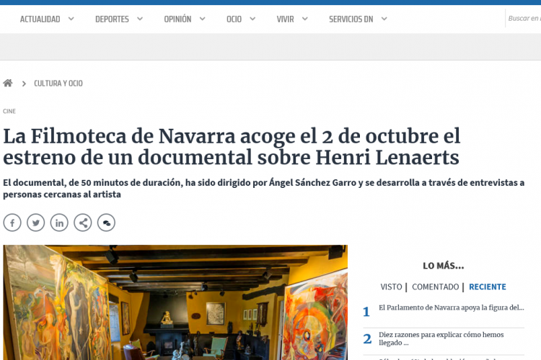This screenshot has height=360, width=541.
Task: Expand the Opinión menu chevron
Action: point(203,19)
